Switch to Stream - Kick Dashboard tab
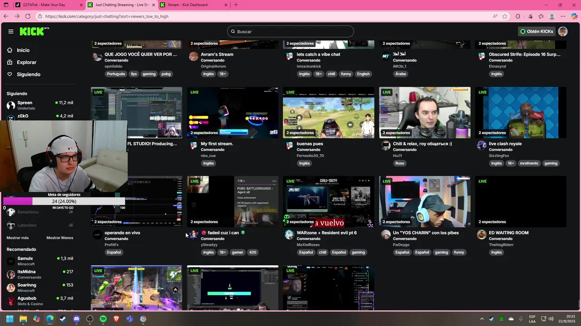581x326 pixels. coord(193,5)
